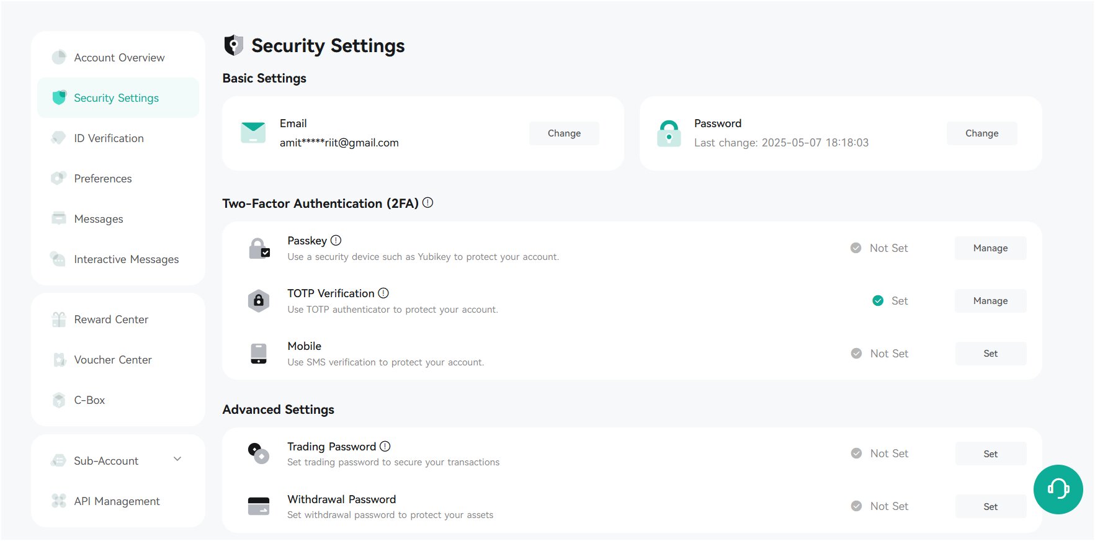Click the API Management icon
This screenshot has height=541, width=1095.
tap(59, 501)
